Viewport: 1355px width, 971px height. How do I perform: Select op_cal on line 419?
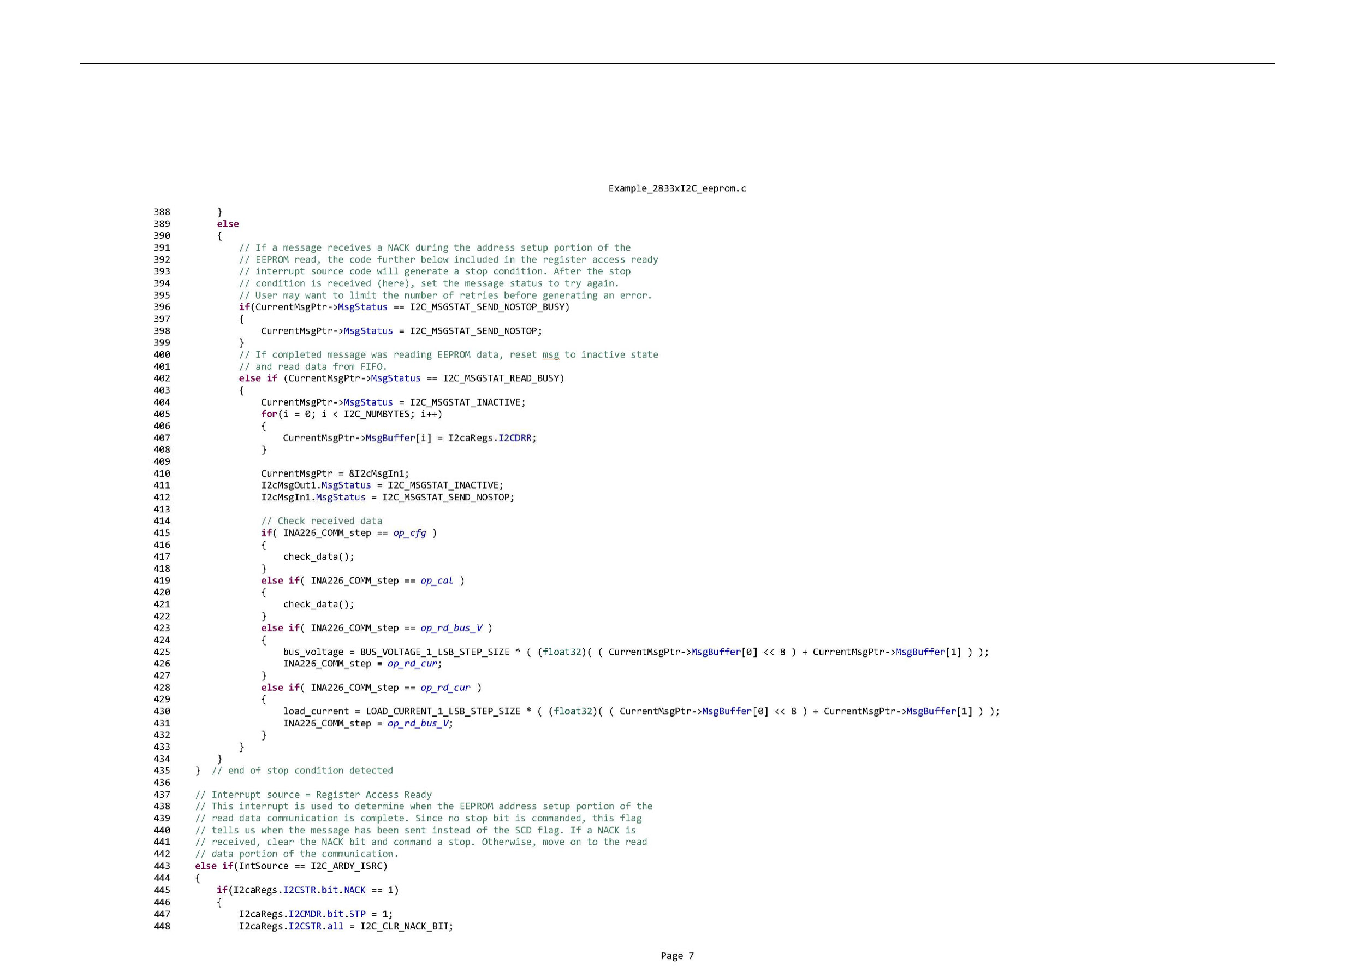tap(437, 580)
